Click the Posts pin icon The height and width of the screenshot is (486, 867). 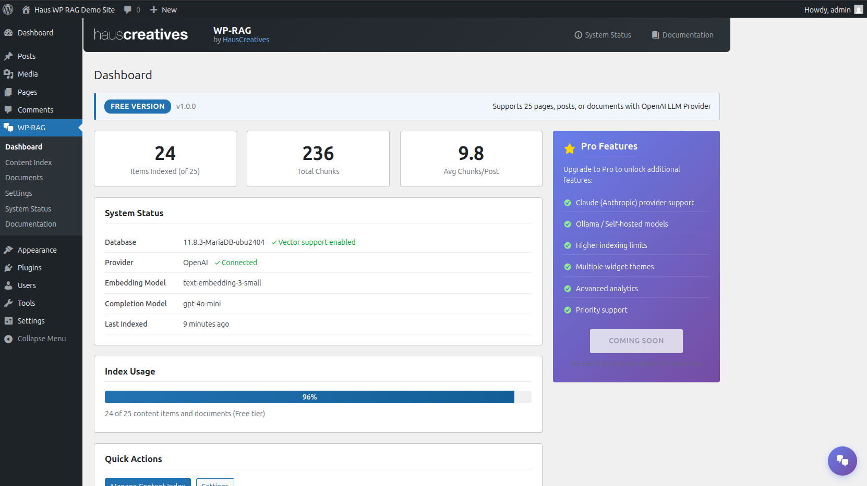(8, 56)
